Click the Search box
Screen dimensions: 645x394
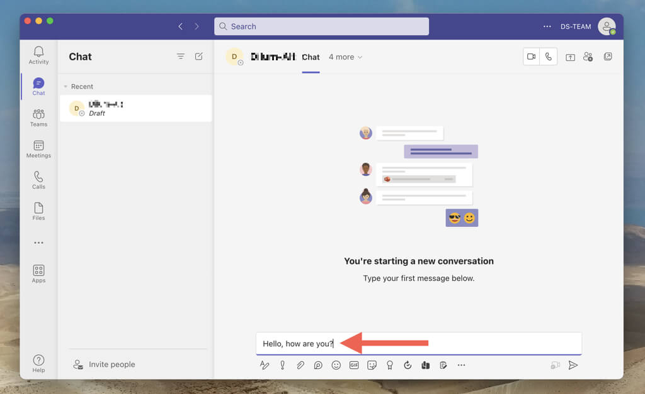(321, 26)
